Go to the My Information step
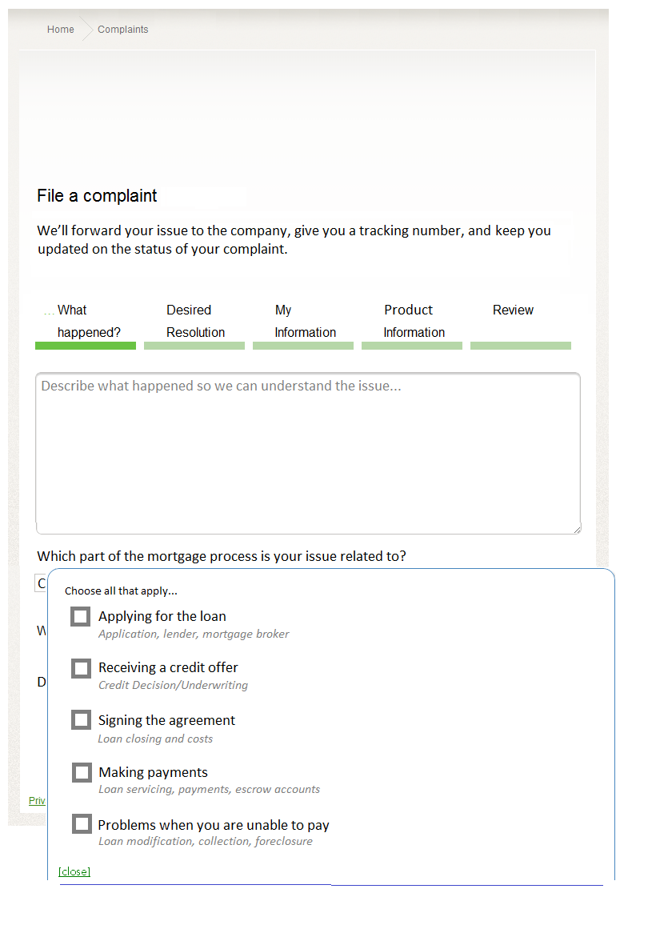 coord(304,321)
